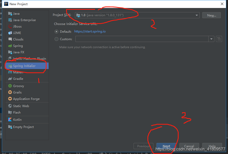Choose the Java project type label
The image size is (228, 154).
click(16, 14)
